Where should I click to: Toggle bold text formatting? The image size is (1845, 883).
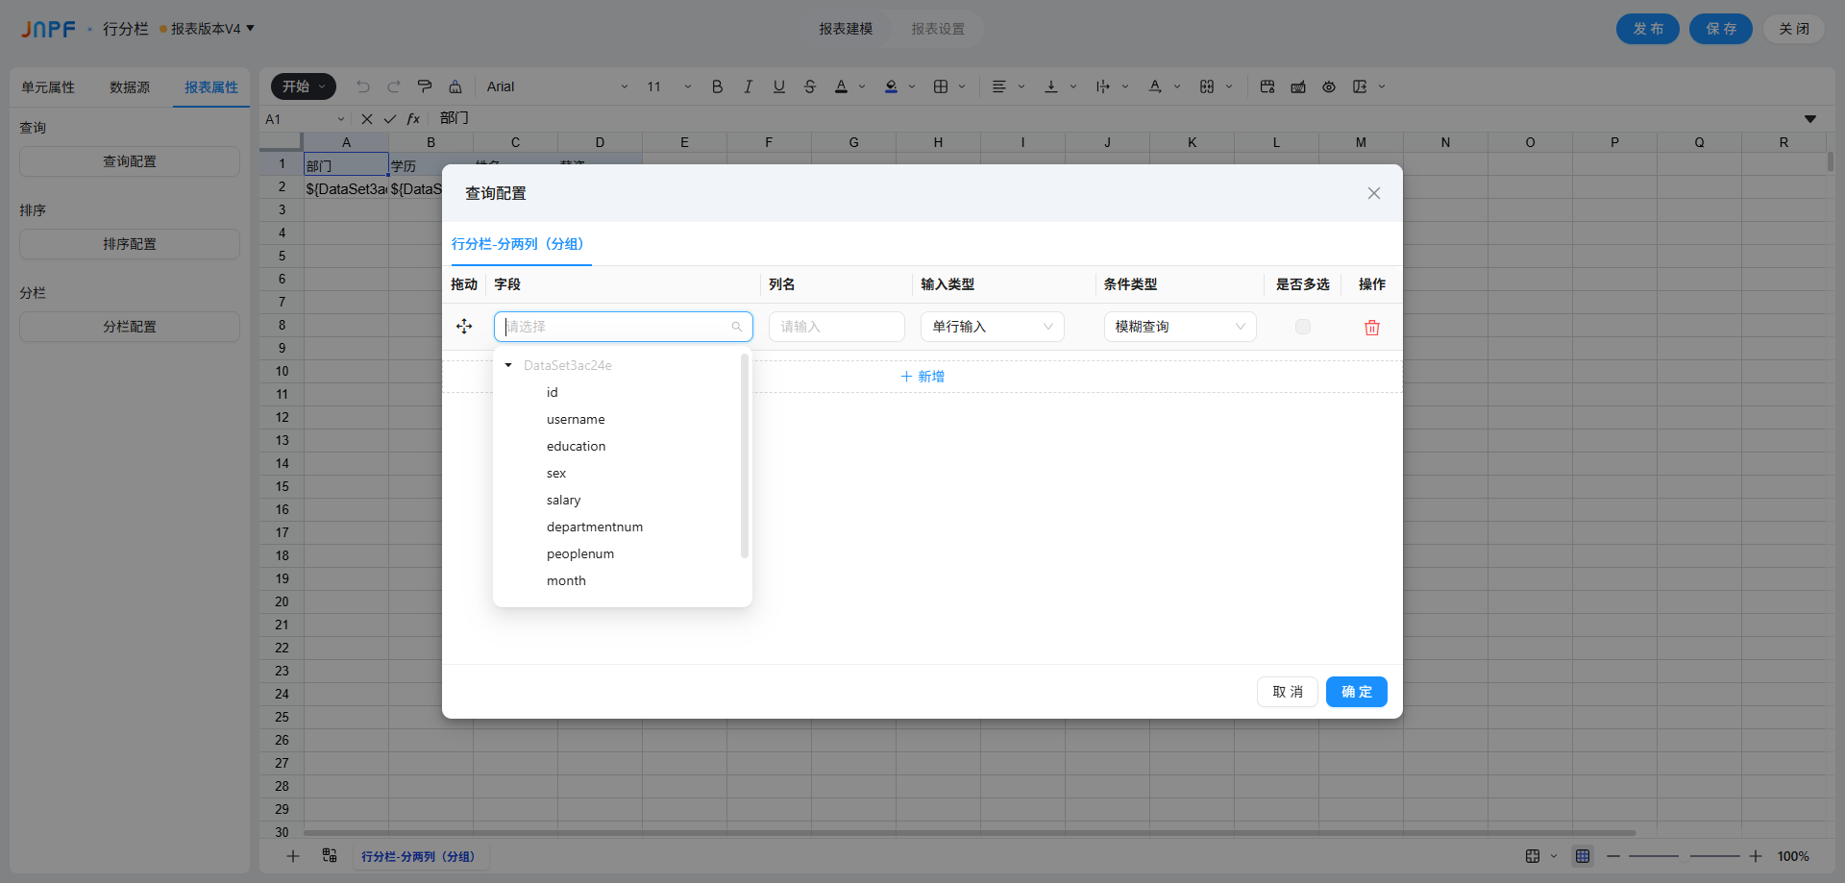tap(717, 86)
